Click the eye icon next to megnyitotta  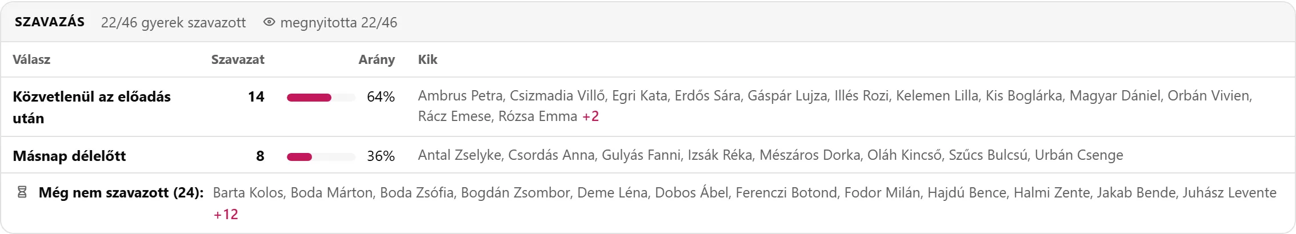[x=269, y=22]
